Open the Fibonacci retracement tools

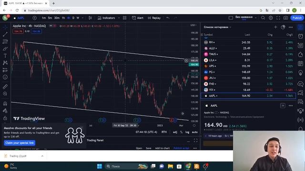5,41
